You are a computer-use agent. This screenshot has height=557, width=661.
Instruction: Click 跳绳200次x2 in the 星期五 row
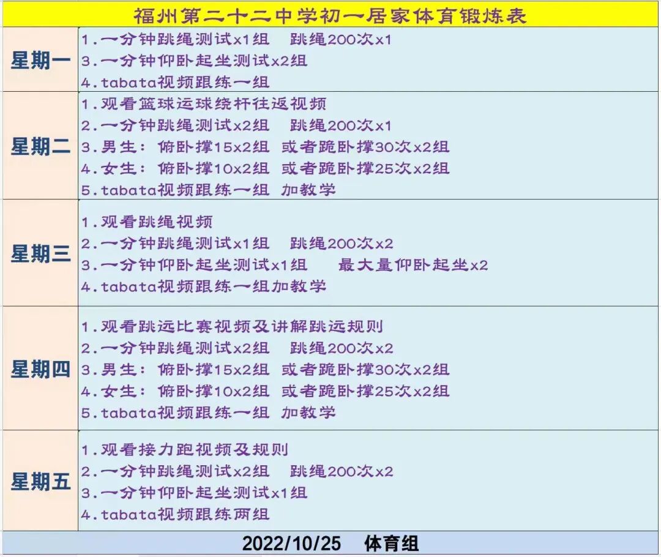[342, 471]
